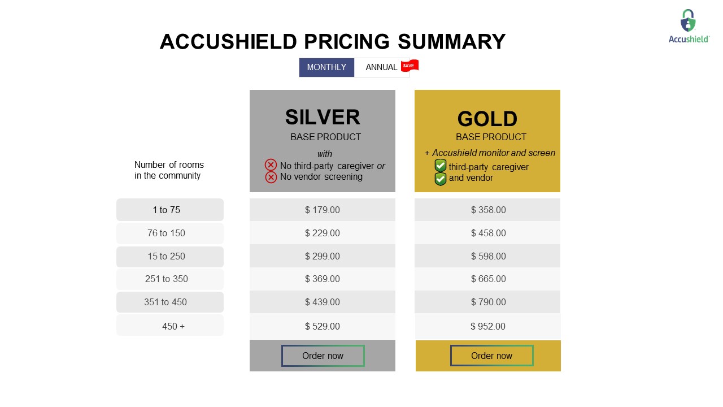This screenshot has height=407, width=723.
Task: Click green check shield beside and vendor
Action: tap(441, 179)
